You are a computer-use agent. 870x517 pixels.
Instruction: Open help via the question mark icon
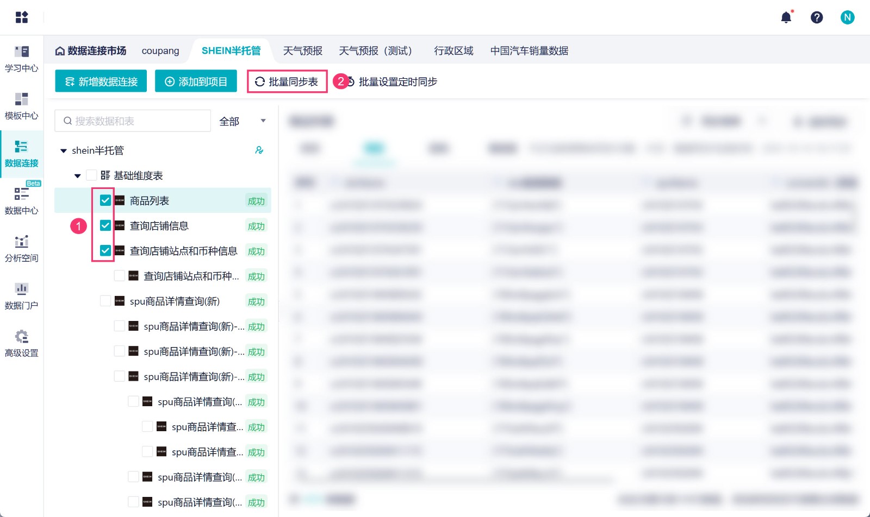[x=817, y=17]
